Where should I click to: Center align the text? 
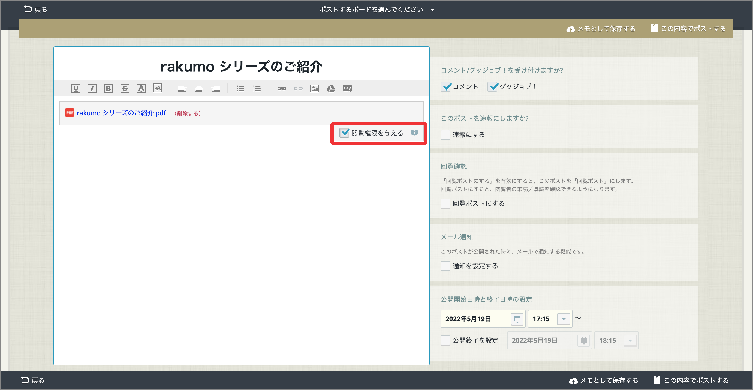click(199, 88)
